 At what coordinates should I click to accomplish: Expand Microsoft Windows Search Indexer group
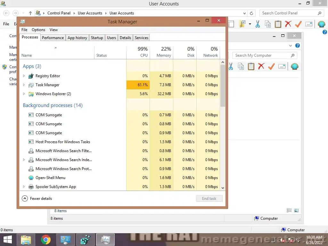pyautogui.click(x=24, y=160)
